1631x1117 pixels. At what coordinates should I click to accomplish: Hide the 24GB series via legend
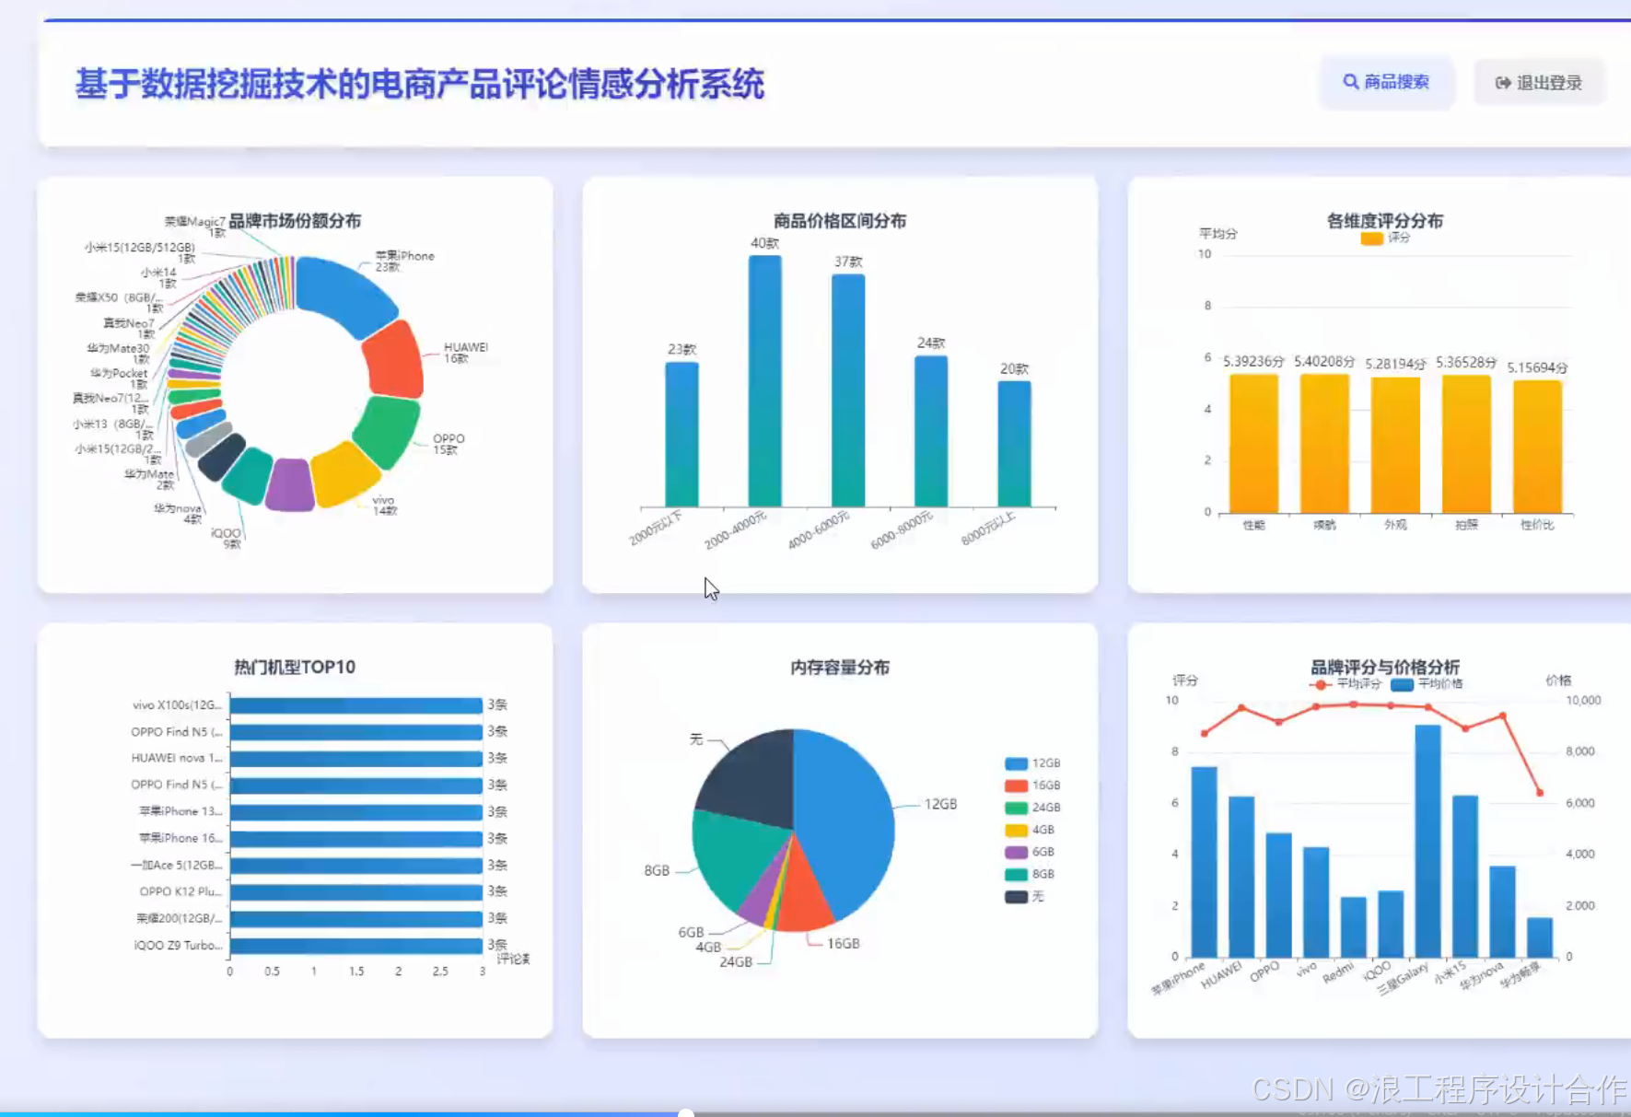point(1032,808)
